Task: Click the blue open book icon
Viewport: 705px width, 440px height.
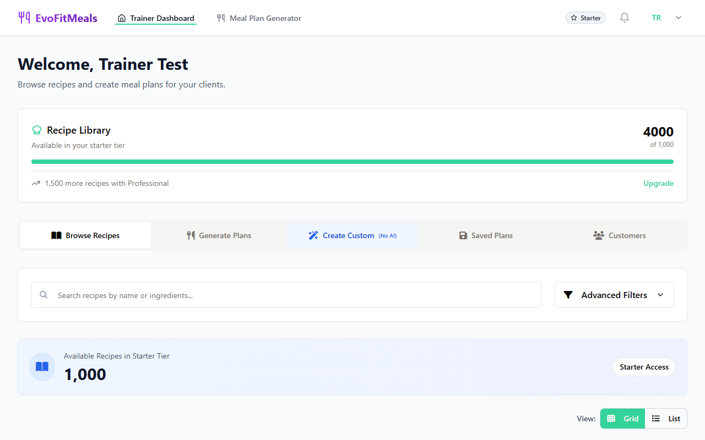Action: tap(42, 367)
